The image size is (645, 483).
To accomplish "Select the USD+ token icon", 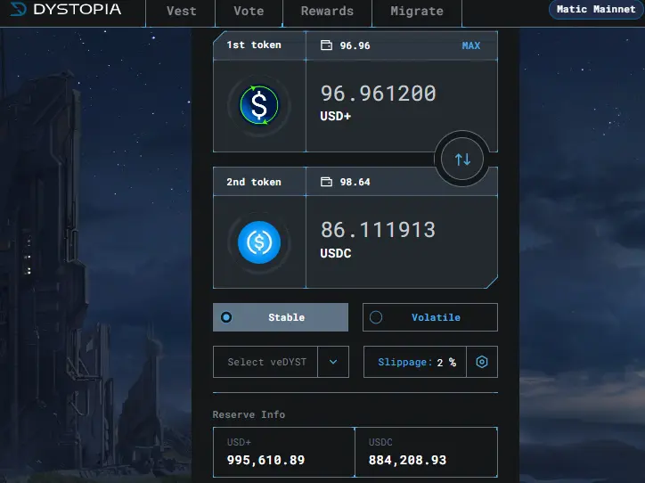I will (x=259, y=105).
